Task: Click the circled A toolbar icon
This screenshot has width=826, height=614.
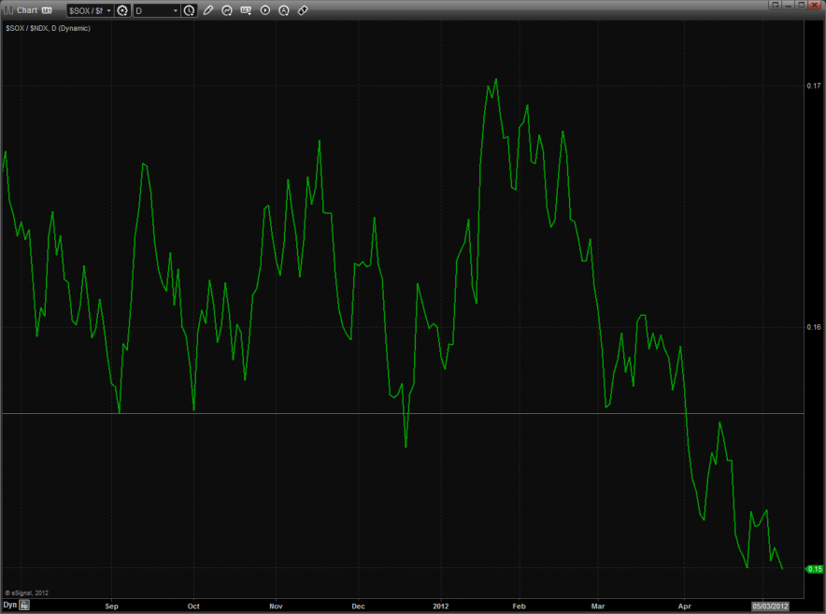Action: click(283, 10)
